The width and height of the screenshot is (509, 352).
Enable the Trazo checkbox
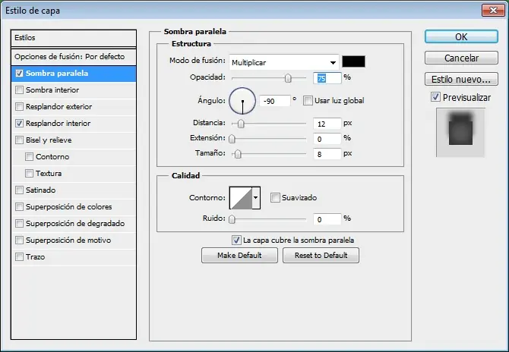point(20,256)
